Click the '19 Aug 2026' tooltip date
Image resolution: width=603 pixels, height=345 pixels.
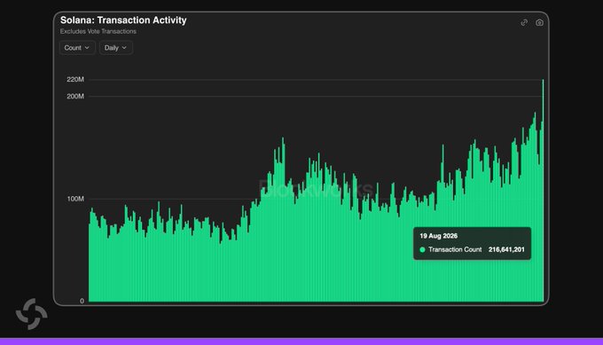pos(438,236)
